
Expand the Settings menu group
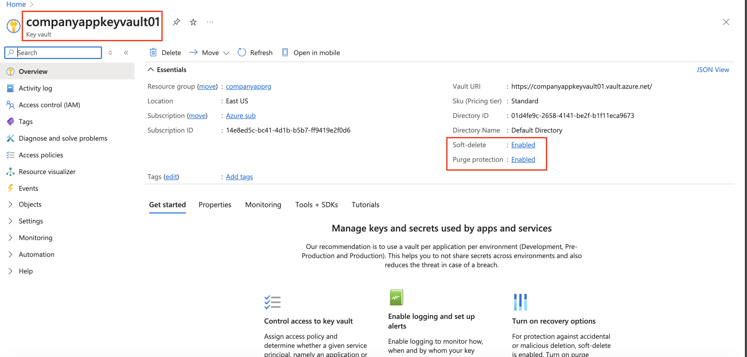click(10, 221)
